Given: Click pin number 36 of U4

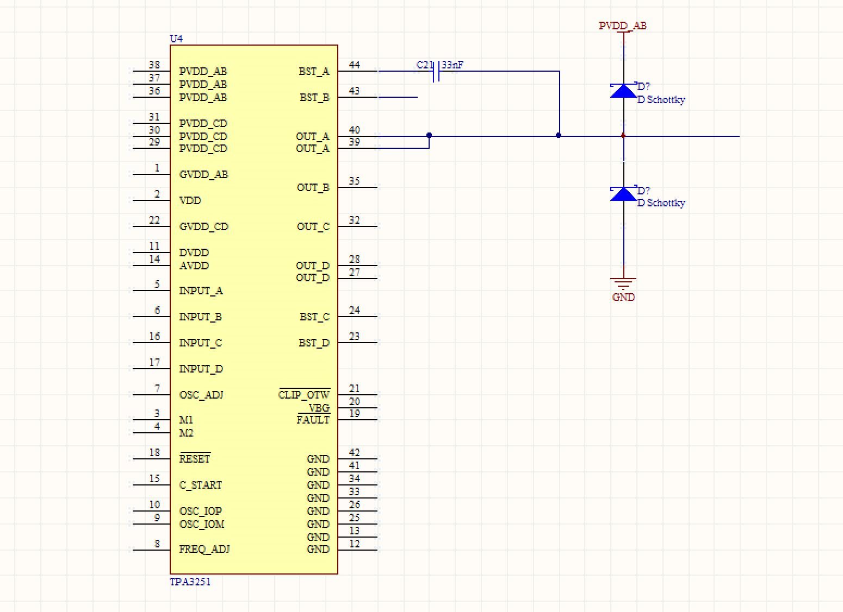Looking at the screenshot, I should [154, 91].
